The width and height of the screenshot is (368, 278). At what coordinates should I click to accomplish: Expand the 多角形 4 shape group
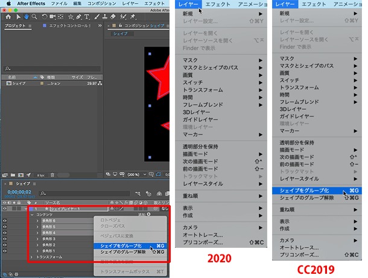coord(37,233)
